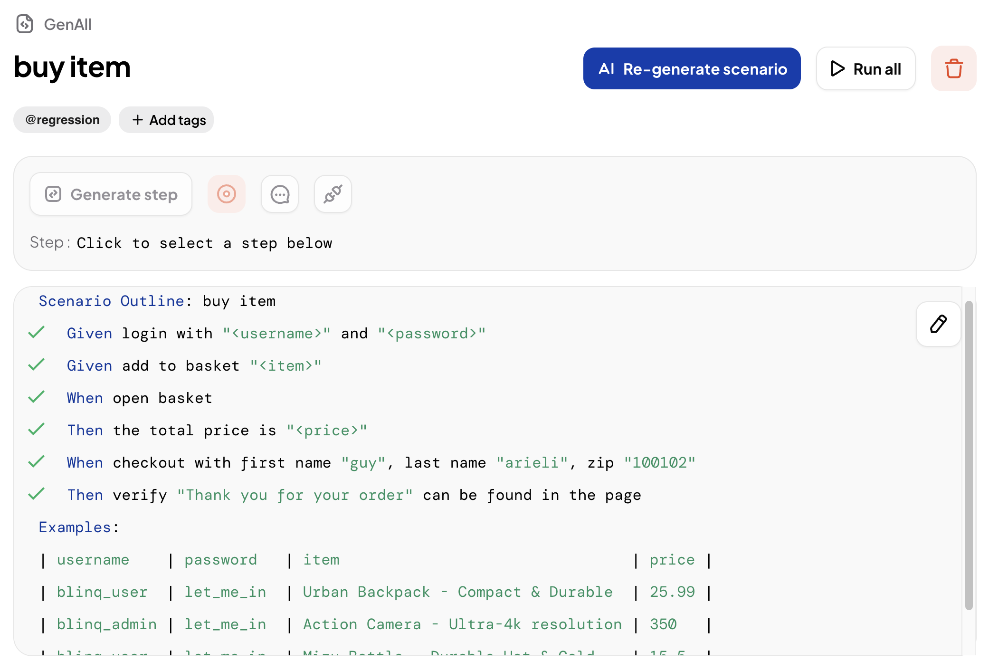Click the 'price' column header

tap(672, 560)
